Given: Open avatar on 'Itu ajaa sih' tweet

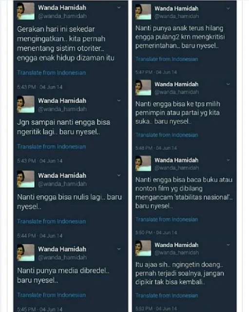Looking at the screenshot, I should tap(143, 248).
